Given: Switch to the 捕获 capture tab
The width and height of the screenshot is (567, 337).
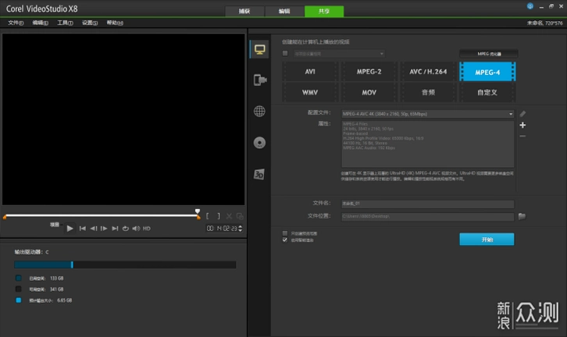Looking at the screenshot, I should pos(244,11).
